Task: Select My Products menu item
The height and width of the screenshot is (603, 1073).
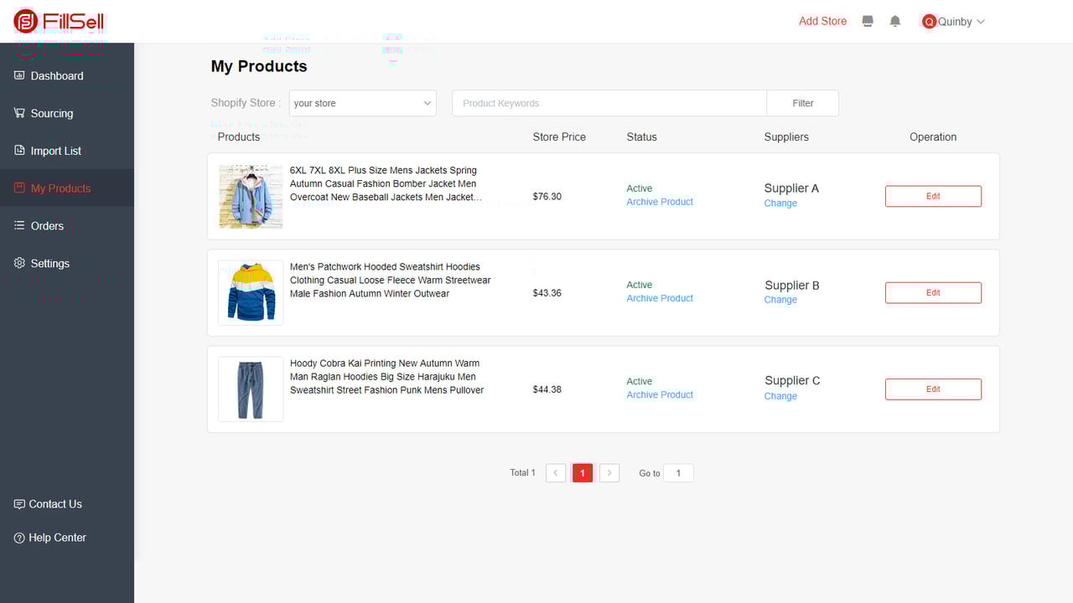Action: 60,188
